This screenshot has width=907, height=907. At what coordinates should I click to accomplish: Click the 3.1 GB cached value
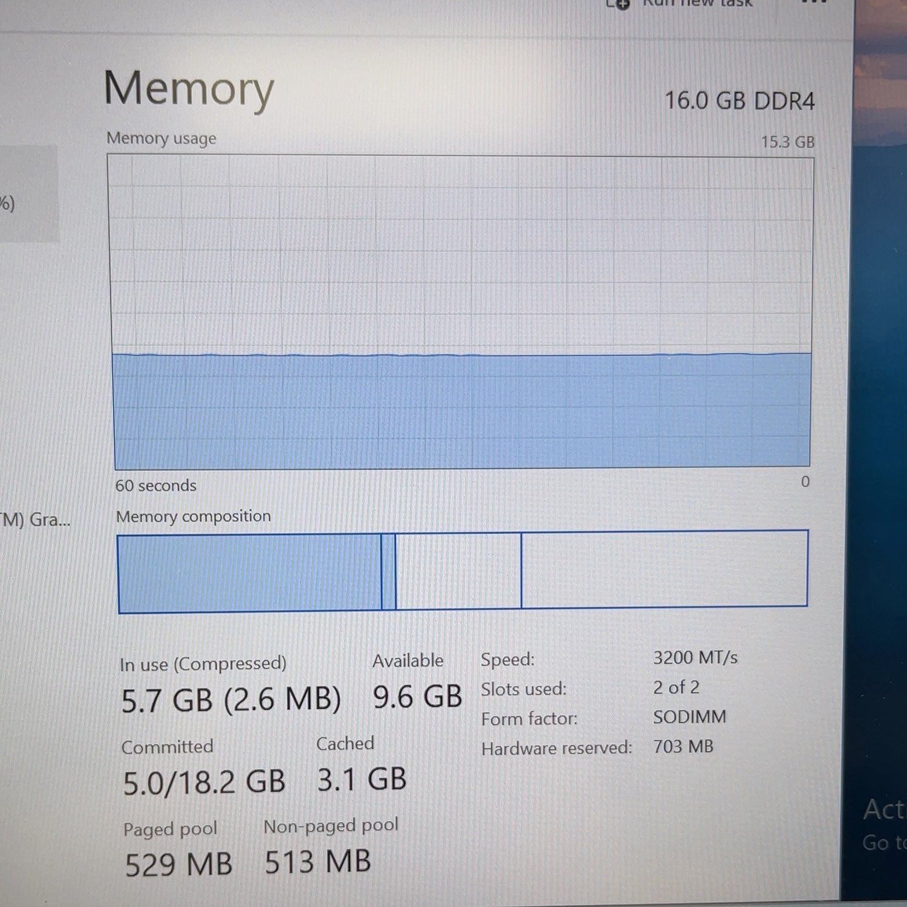coord(362,779)
